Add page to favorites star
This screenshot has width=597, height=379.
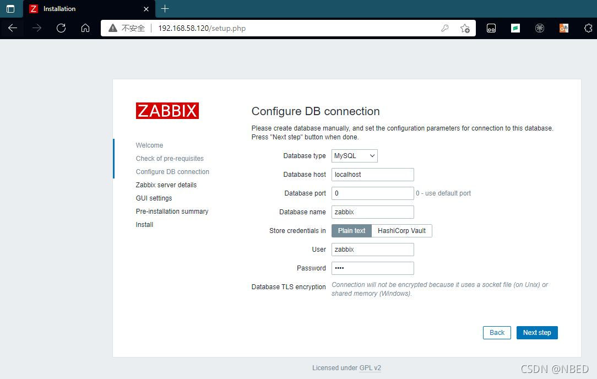pyautogui.click(x=465, y=28)
